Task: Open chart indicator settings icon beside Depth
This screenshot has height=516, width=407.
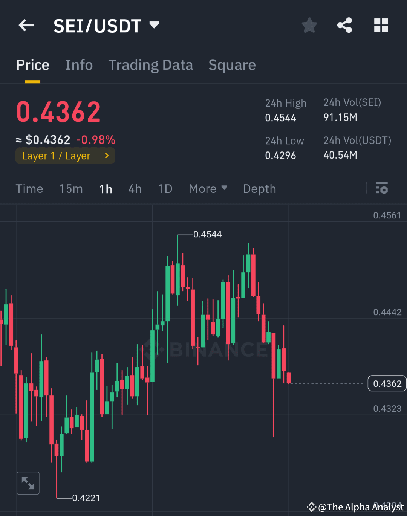Action: [382, 188]
